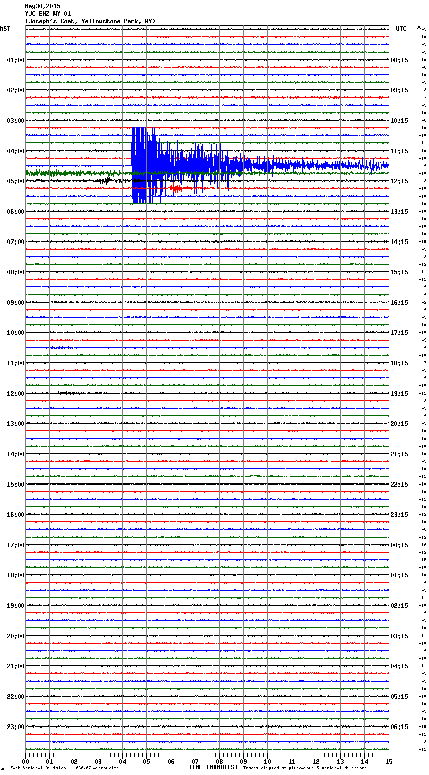
Task: Click the 14:00 MST time label
Action: 15,454
